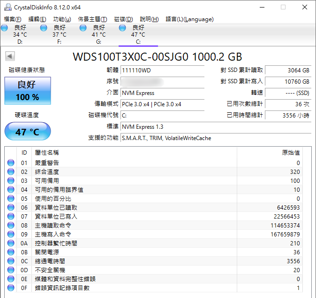Click raw value 167659879 in row 09

click(285, 235)
